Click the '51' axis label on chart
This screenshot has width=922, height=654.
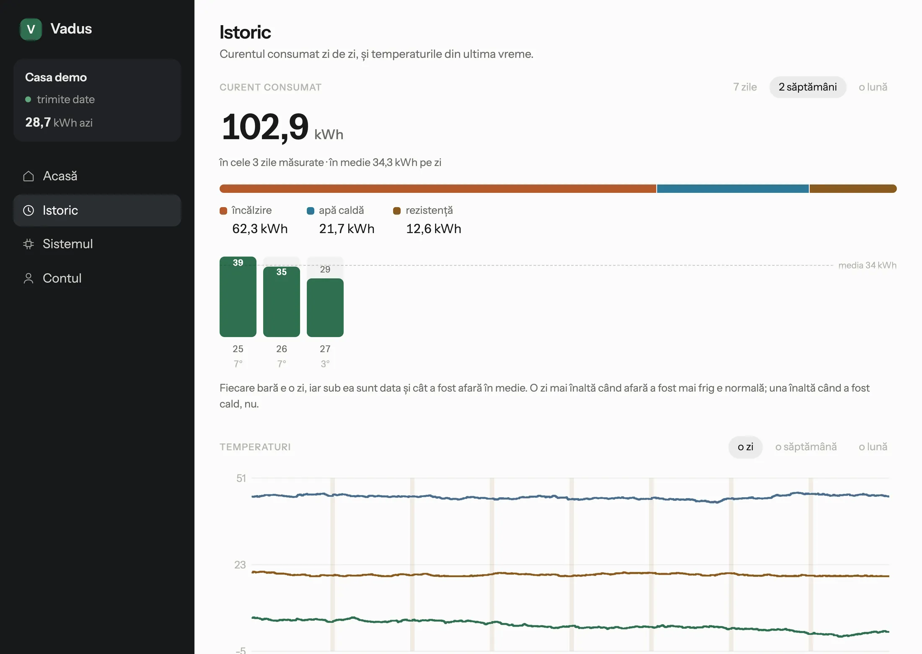coord(241,478)
